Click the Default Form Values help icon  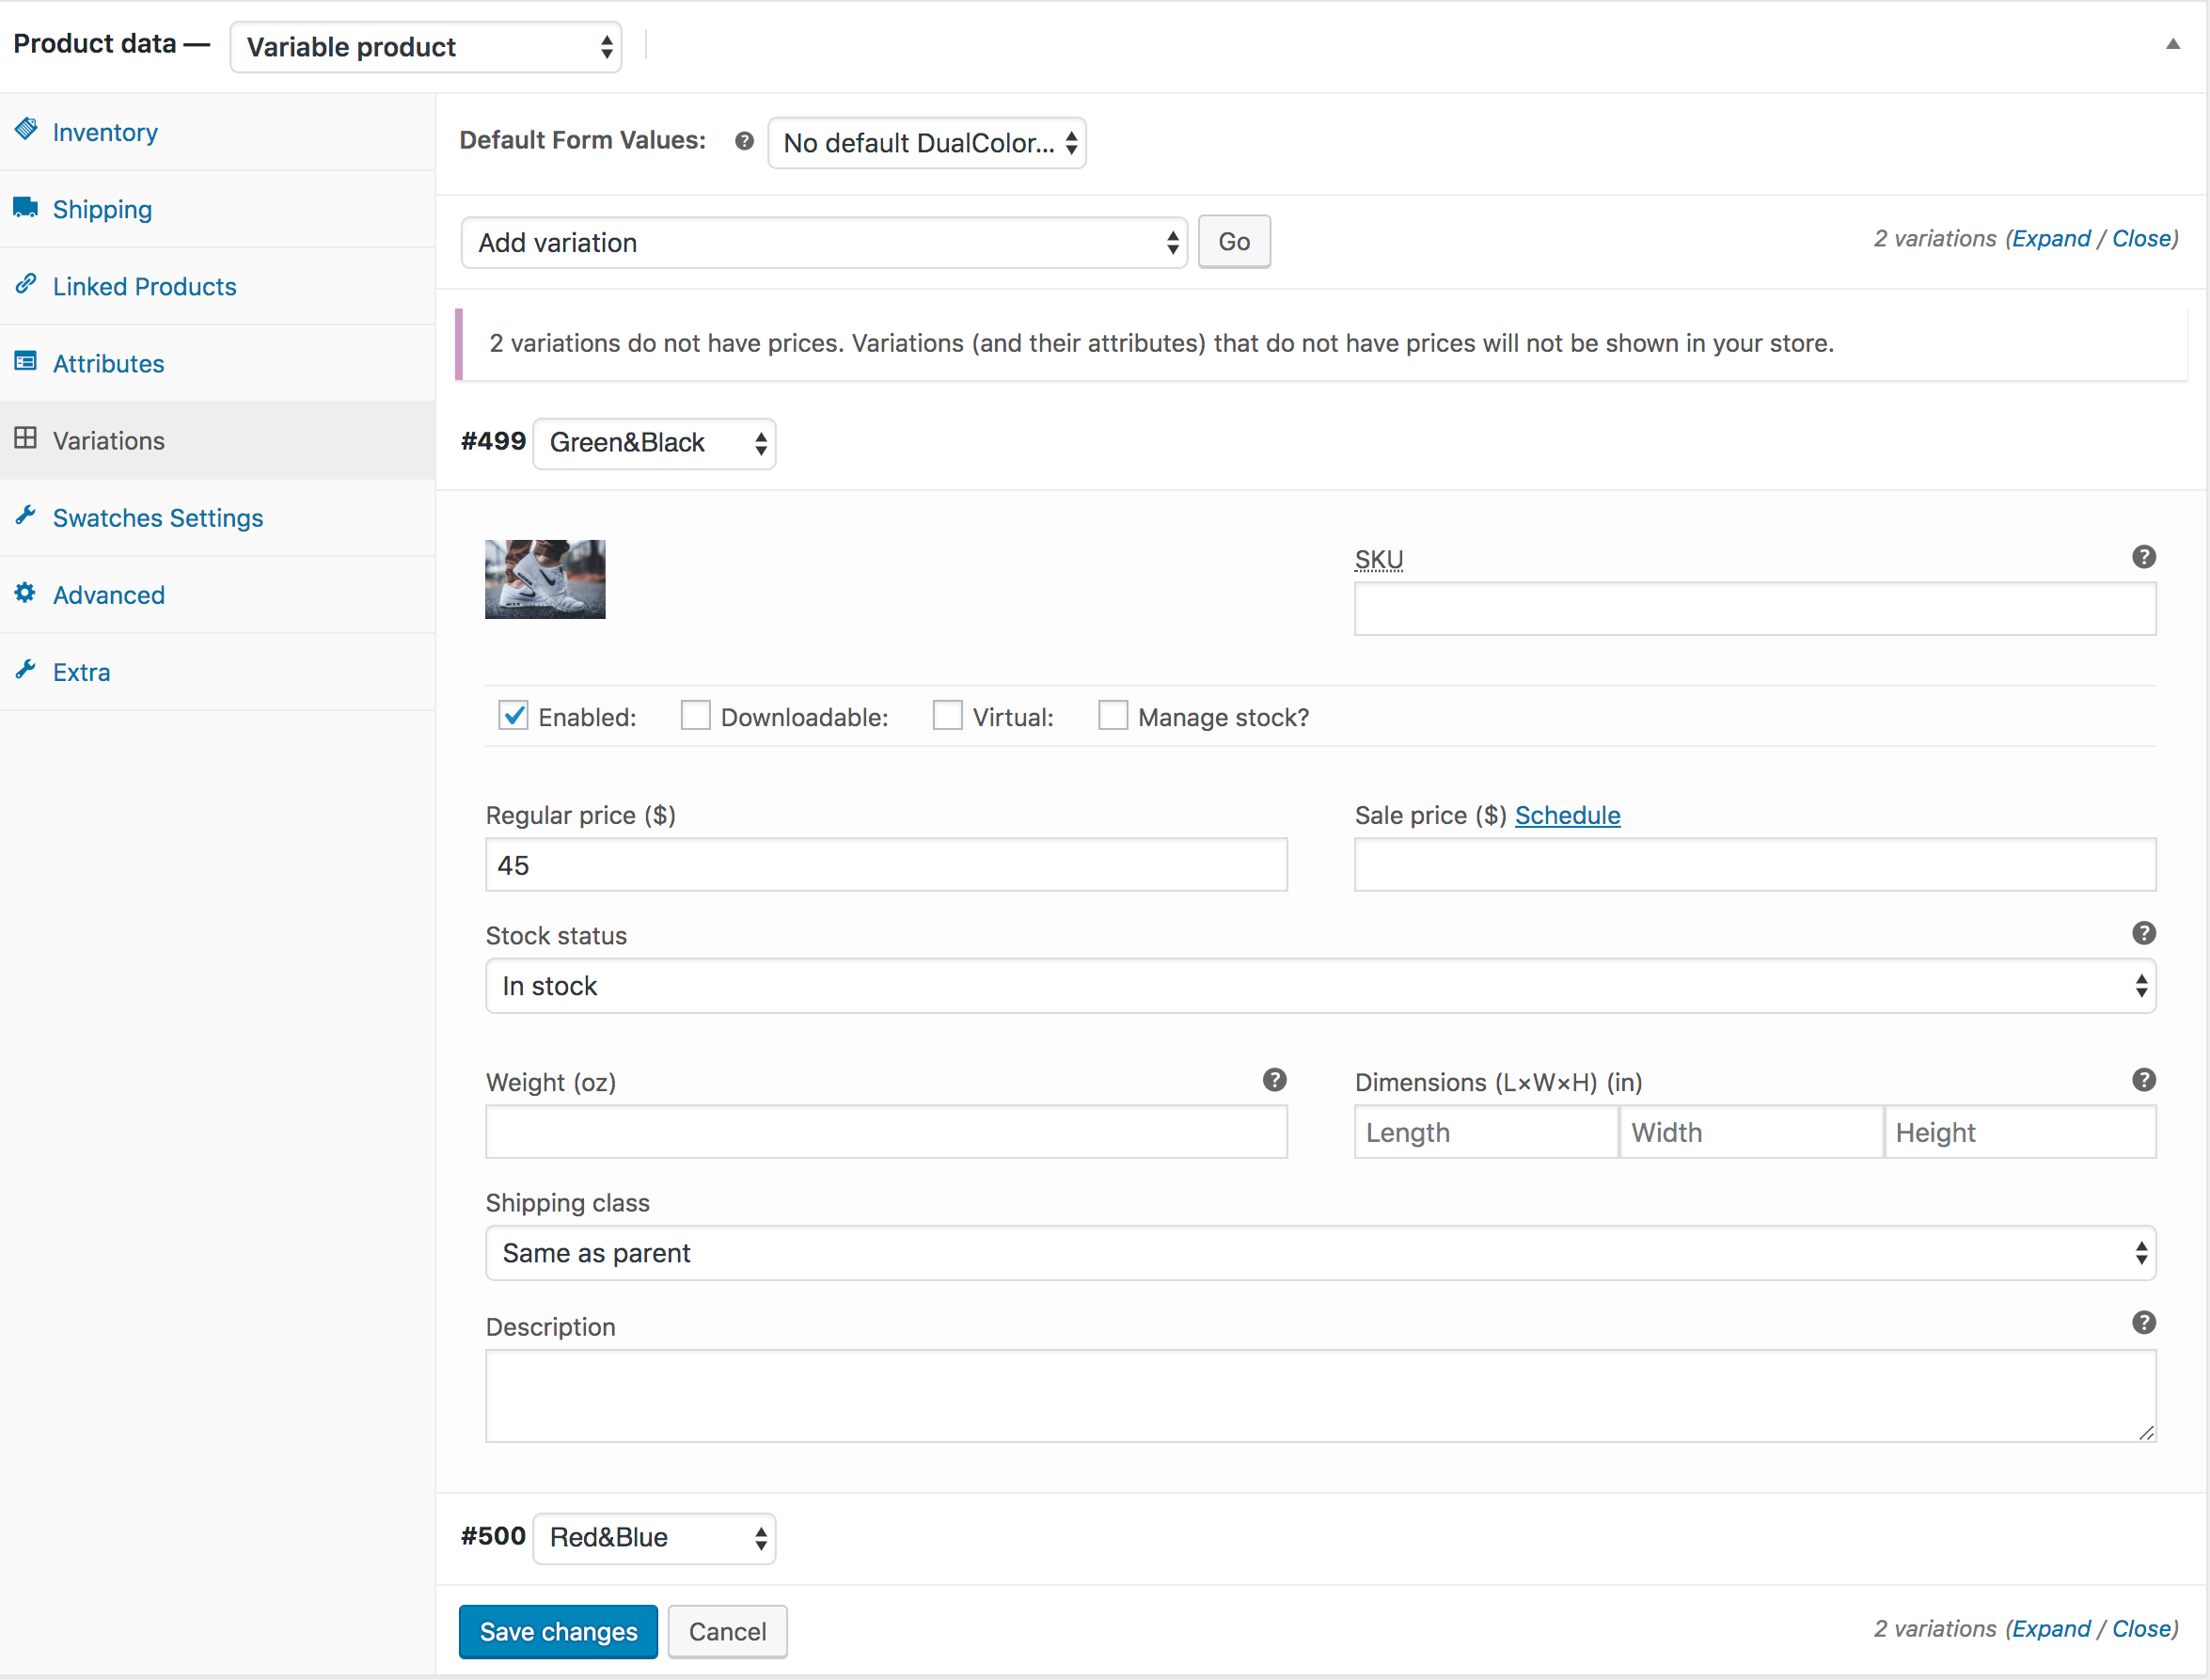click(x=744, y=141)
